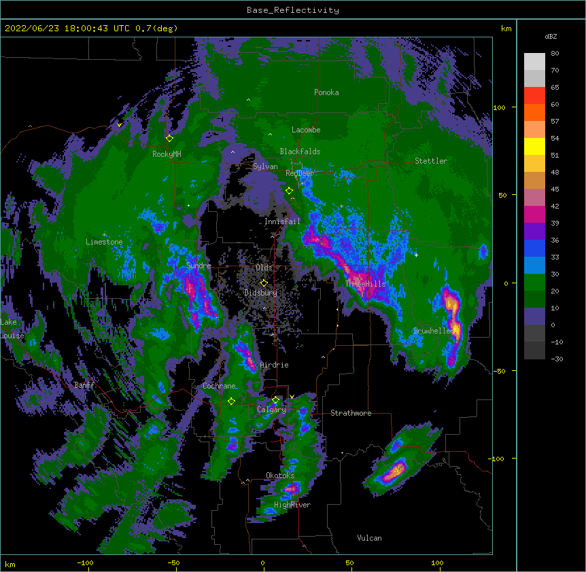Select the Banff label
586x572 pixels.
pos(84,385)
